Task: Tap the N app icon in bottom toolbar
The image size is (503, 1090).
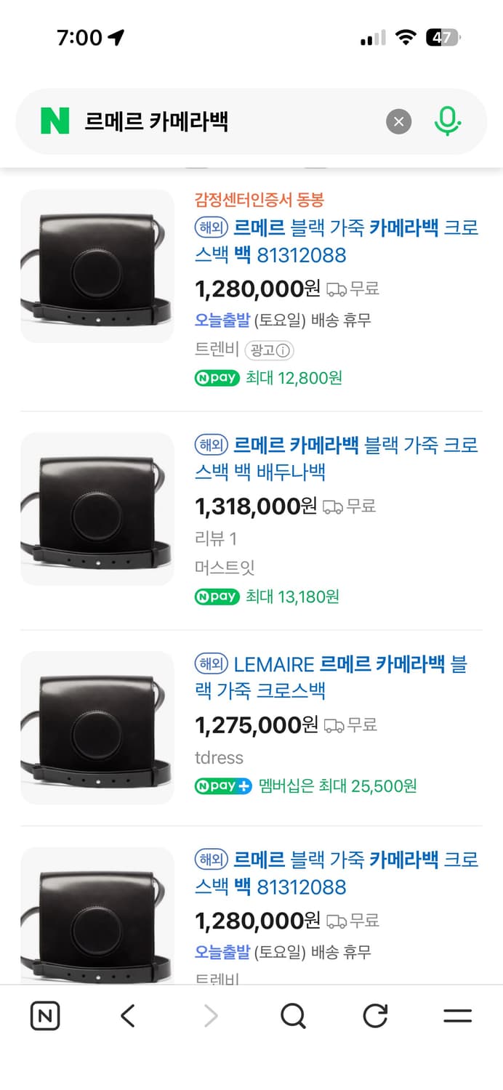Action: click(44, 1015)
